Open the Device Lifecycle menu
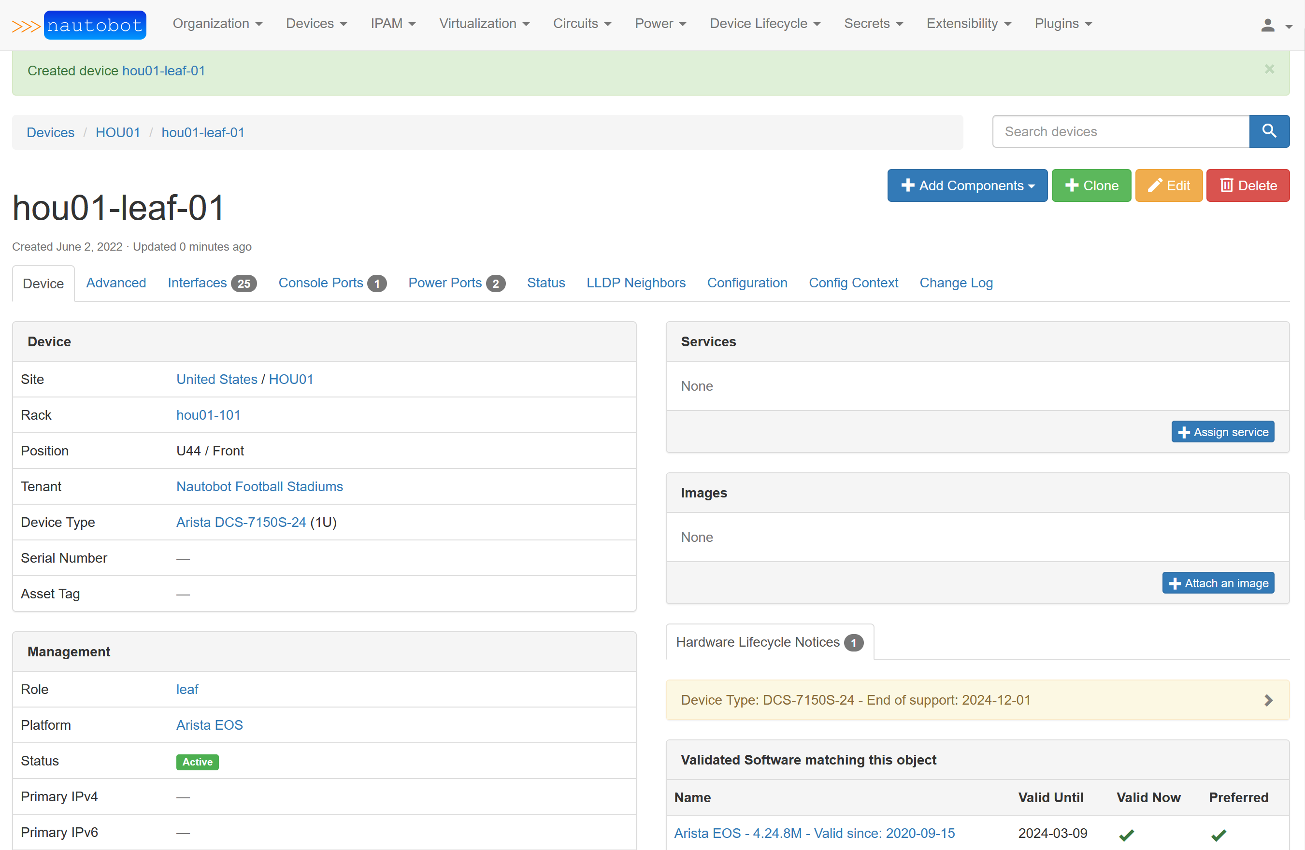This screenshot has width=1305, height=850. [x=764, y=24]
